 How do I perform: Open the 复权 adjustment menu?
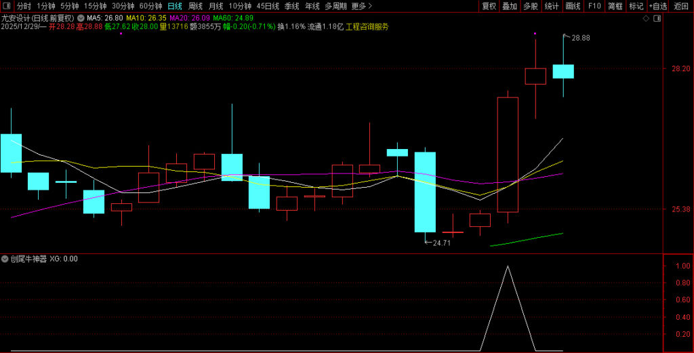489,6
